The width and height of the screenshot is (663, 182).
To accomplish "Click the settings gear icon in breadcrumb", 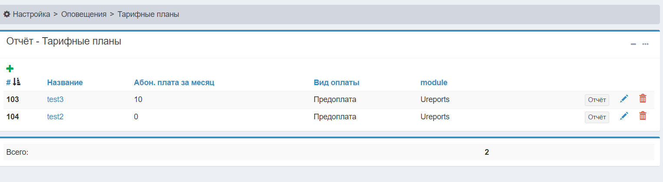I will 7,14.
